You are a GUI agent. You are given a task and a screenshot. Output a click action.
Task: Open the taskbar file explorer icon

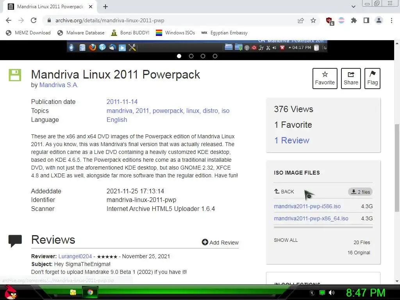73,292
